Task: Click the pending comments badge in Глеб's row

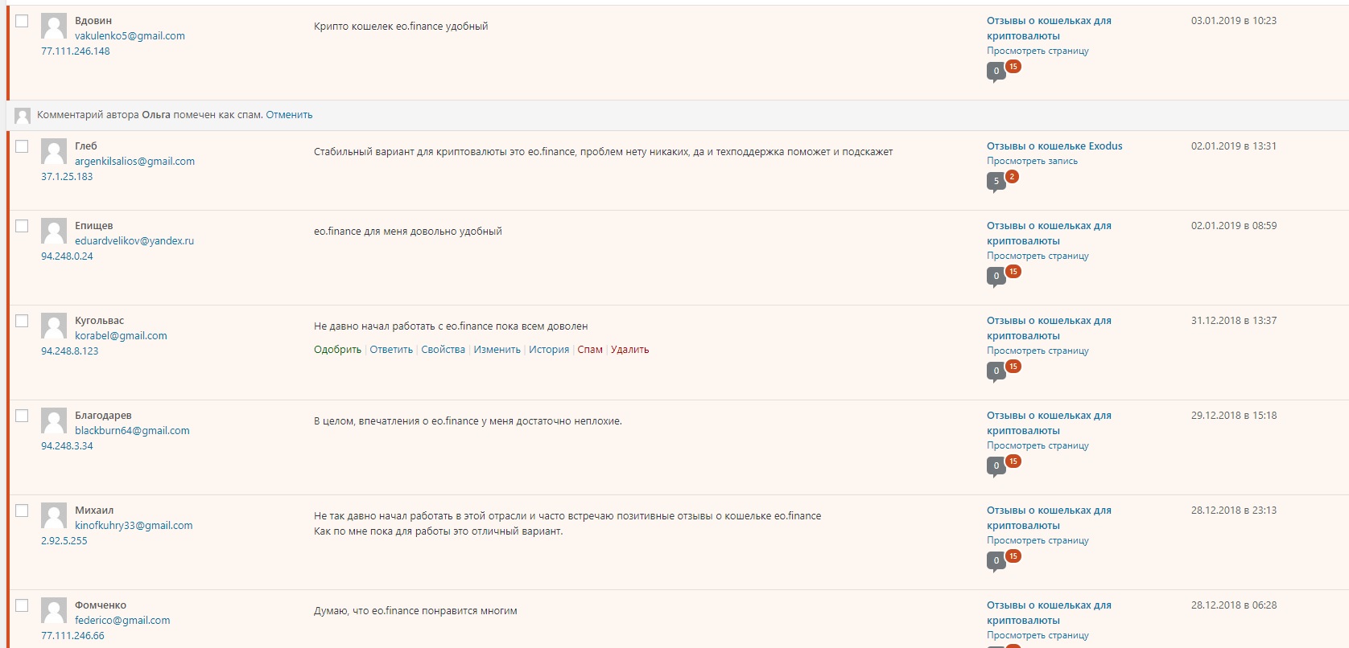Action: pos(1013,176)
